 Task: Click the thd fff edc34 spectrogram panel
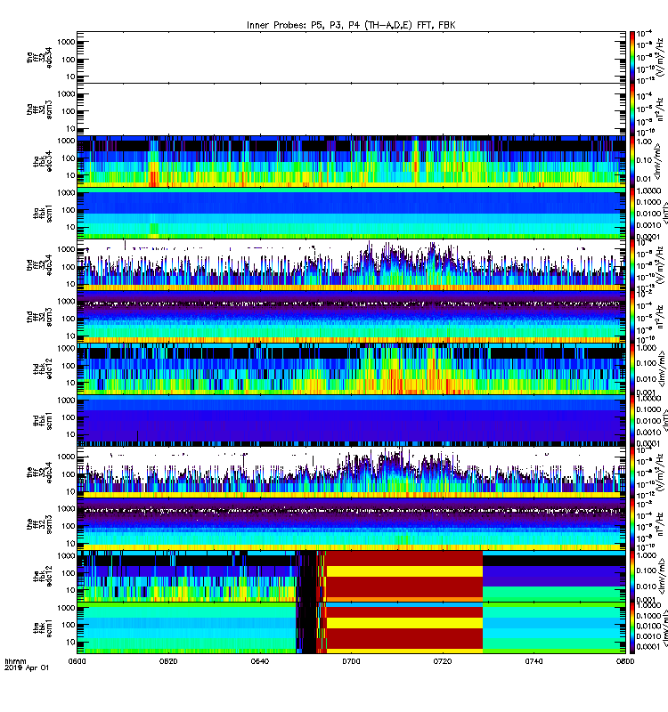[351, 264]
